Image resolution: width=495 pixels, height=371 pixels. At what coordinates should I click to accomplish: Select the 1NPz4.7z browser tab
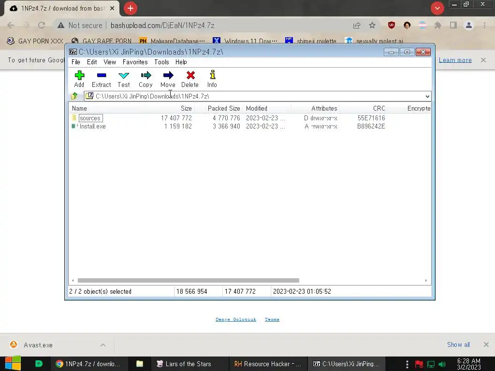coord(62,9)
